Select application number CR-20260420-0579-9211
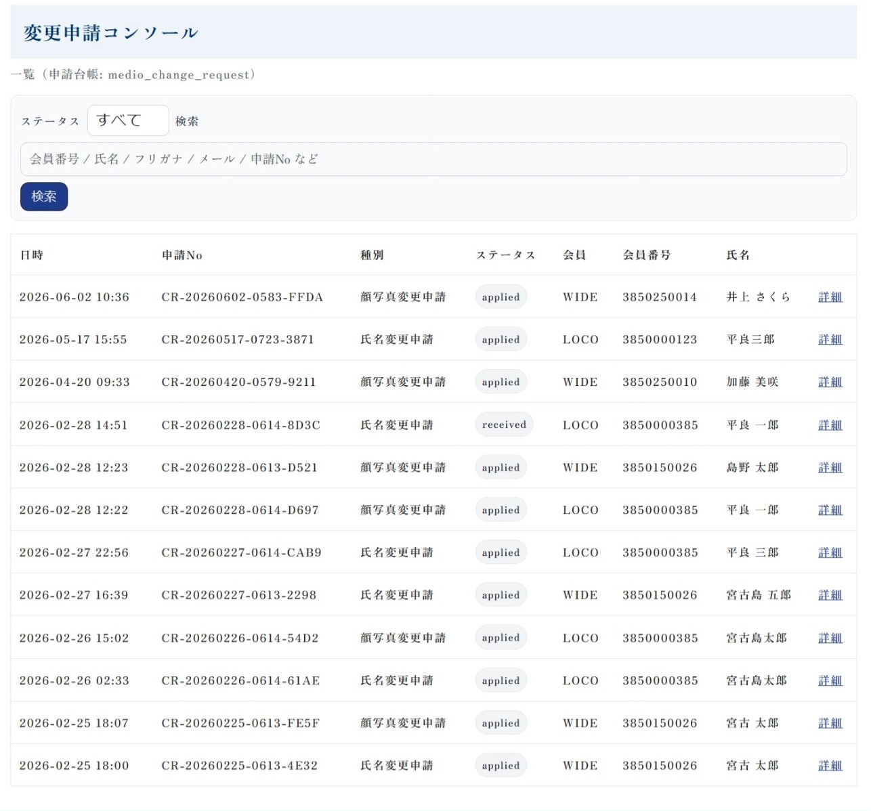 [x=239, y=382]
